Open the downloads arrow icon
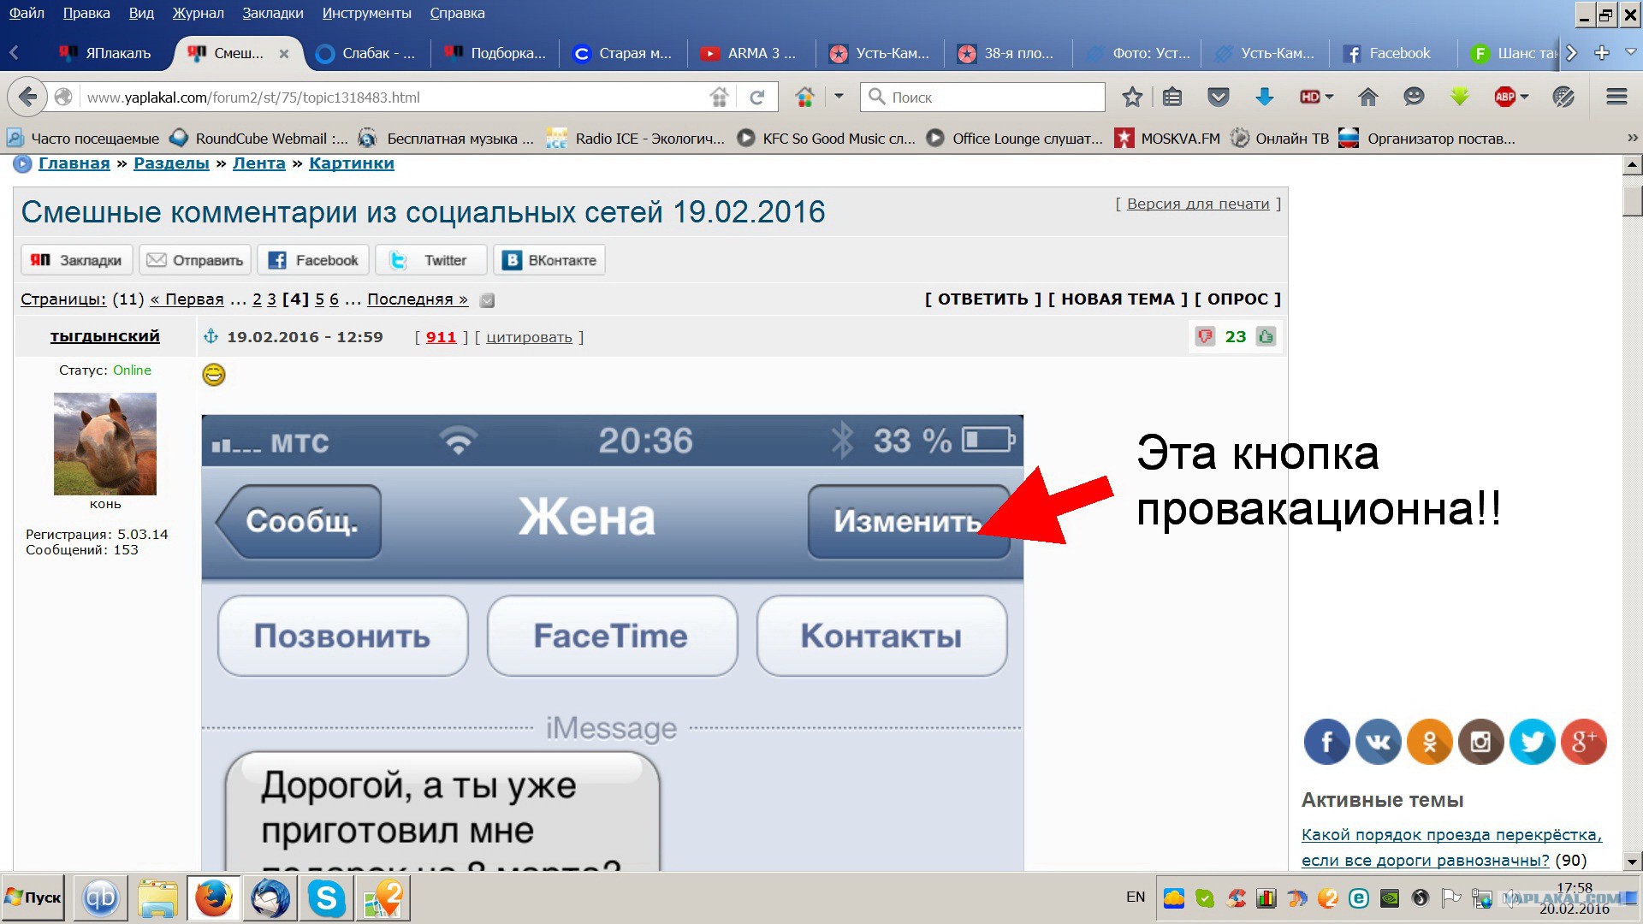The image size is (1643, 924). [1264, 98]
